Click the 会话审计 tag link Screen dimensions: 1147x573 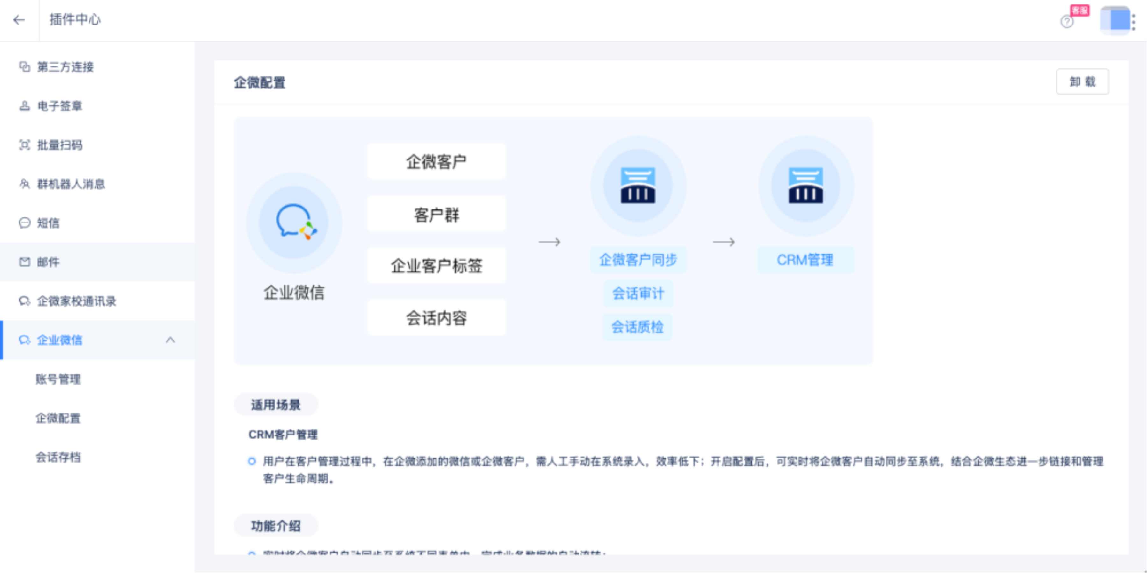(x=638, y=294)
